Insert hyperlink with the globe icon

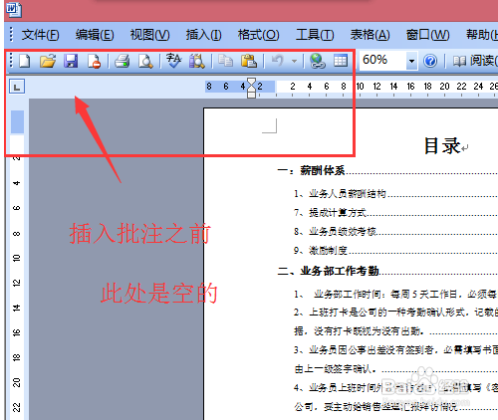coord(318,61)
